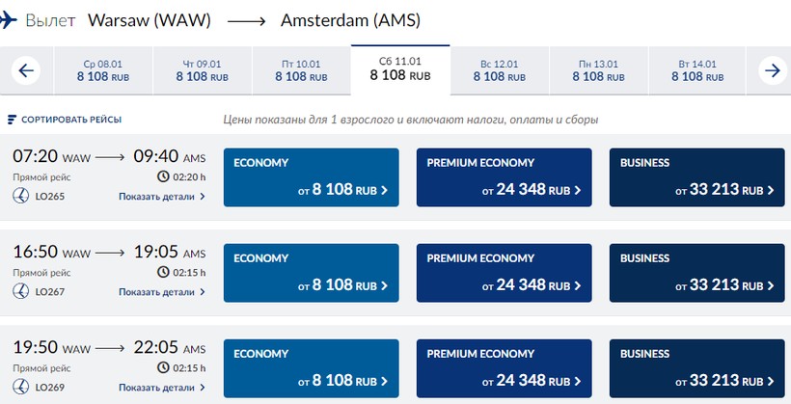Click the clock icon next to 02:20 h
This screenshot has width=791, height=404.
pyautogui.click(x=163, y=176)
